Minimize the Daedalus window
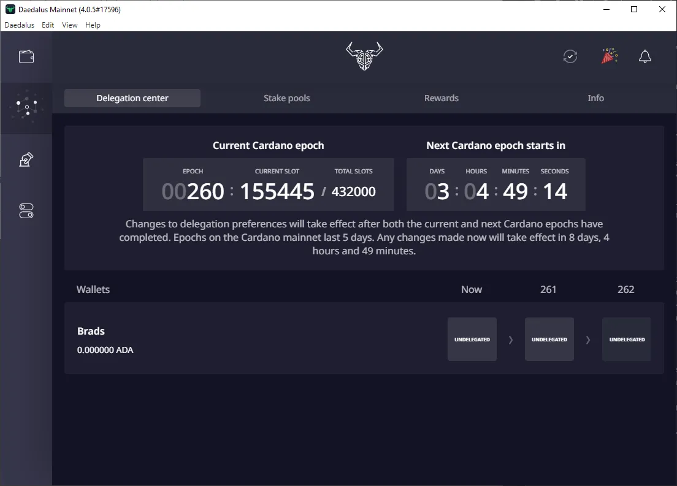 click(x=606, y=9)
